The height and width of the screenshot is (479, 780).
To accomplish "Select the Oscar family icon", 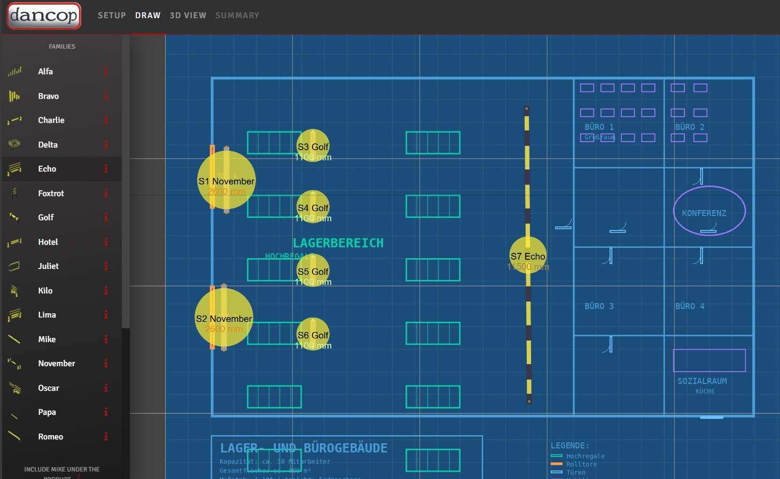I will (14, 388).
